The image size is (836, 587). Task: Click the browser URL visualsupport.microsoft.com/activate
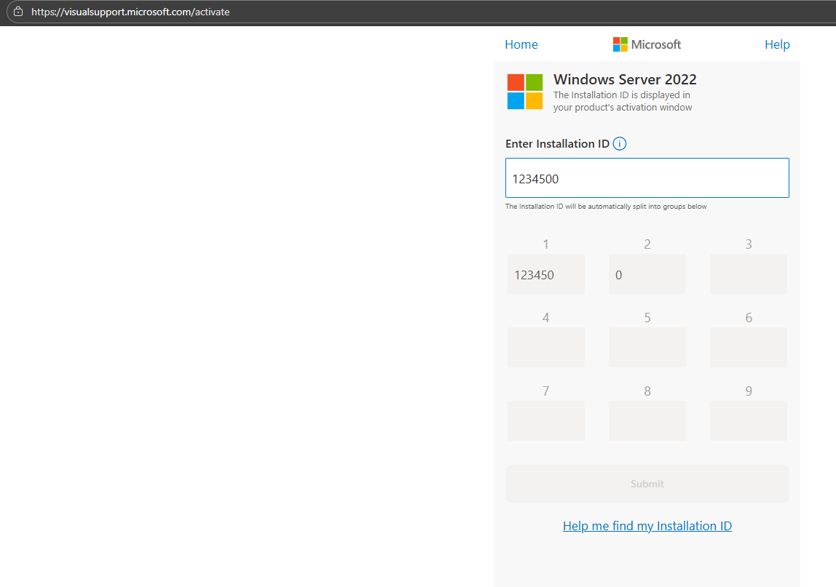click(130, 12)
